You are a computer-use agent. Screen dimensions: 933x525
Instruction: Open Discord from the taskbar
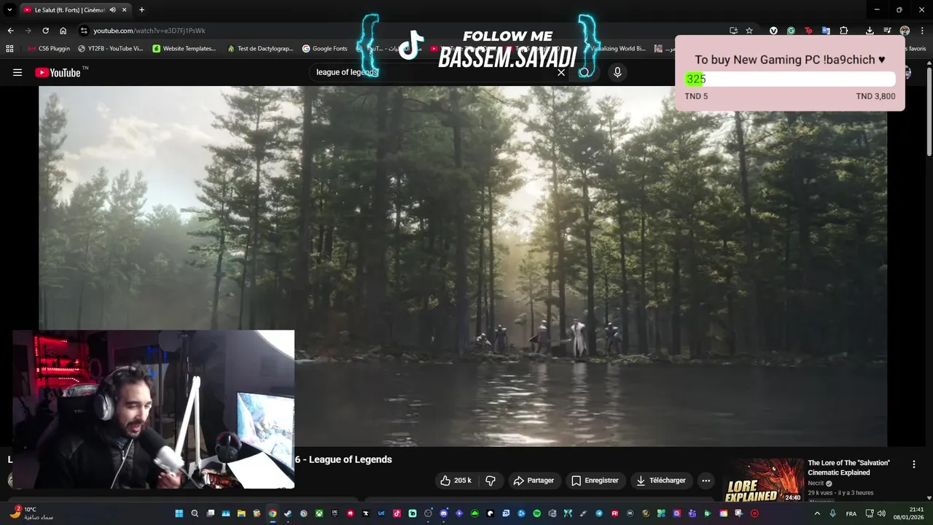point(443,513)
